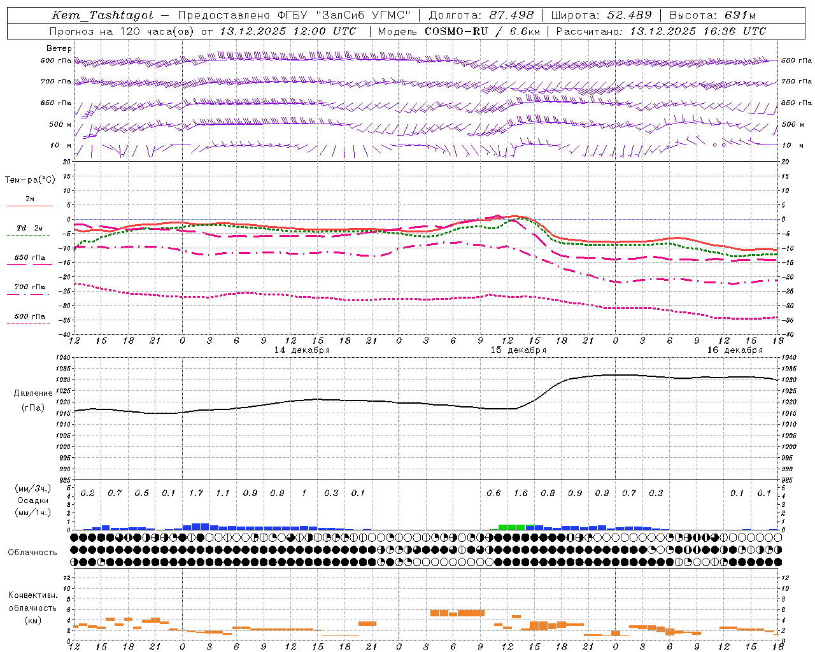
Task: Select 'Прогноз на 120 часа(ов)' forecast length text
Action: click(x=121, y=31)
